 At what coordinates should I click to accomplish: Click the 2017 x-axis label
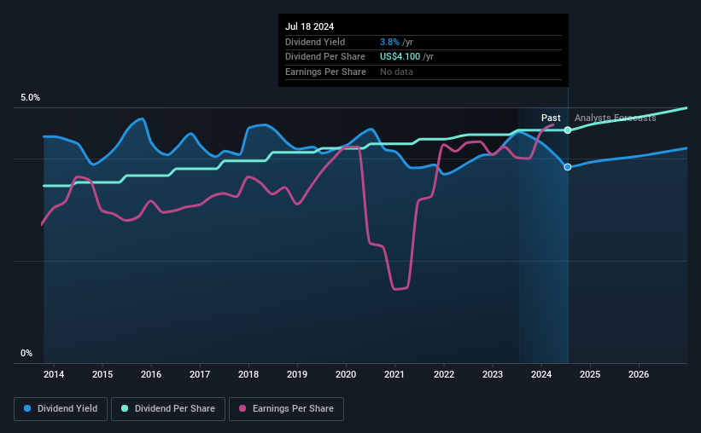(x=200, y=374)
